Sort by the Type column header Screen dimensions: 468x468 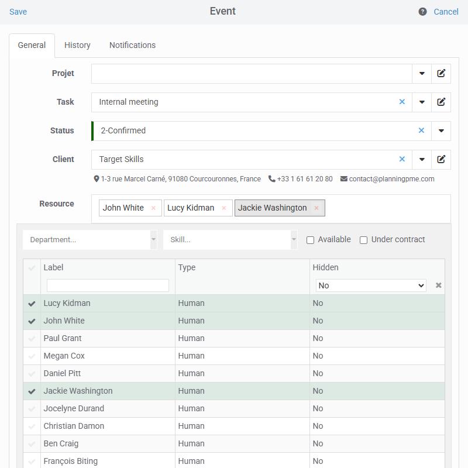(187, 267)
